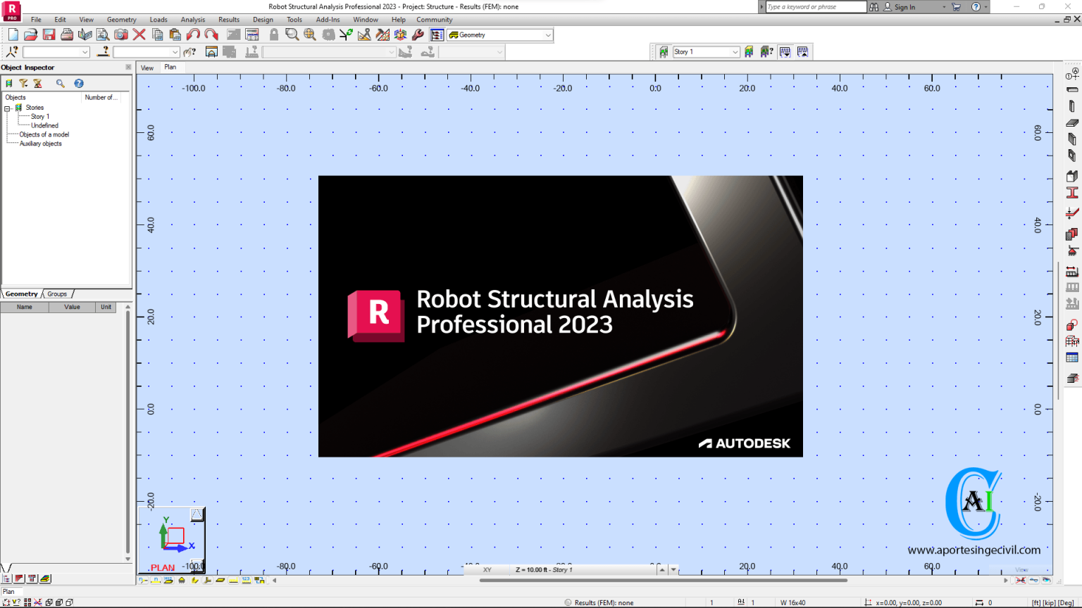Open the Analysis menu

[192, 20]
